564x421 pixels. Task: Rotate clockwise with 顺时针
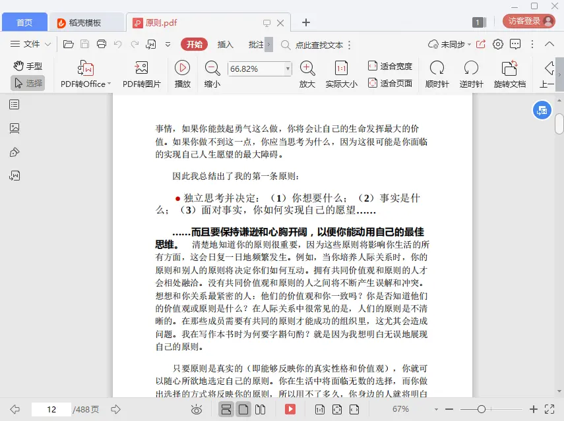437,74
